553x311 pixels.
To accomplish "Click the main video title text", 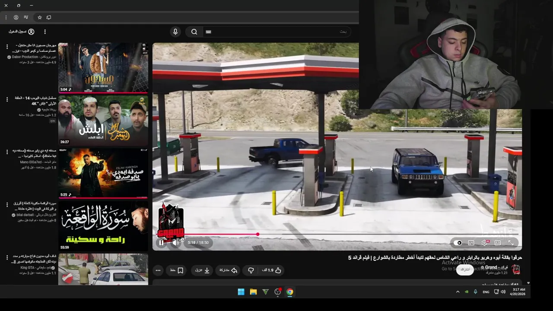I will click(435, 257).
